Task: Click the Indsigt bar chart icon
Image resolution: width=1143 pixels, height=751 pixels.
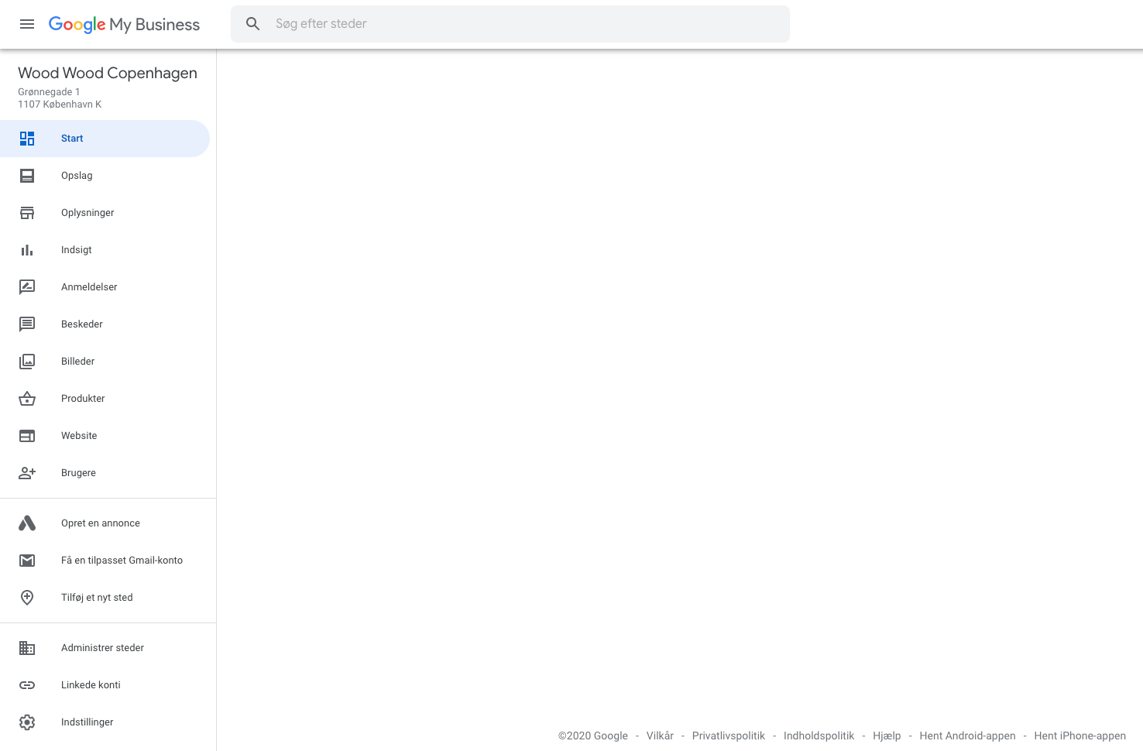Action: [27, 250]
